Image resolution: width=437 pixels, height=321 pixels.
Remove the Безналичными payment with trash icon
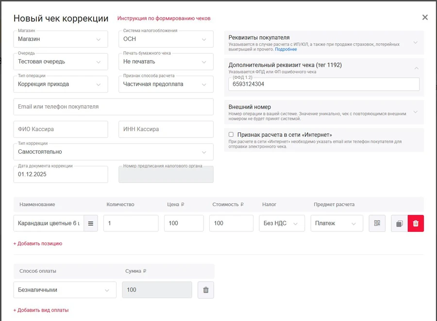pos(206,290)
